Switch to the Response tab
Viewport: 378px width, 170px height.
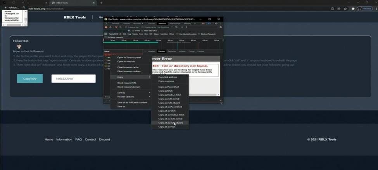pyautogui.click(x=171, y=51)
